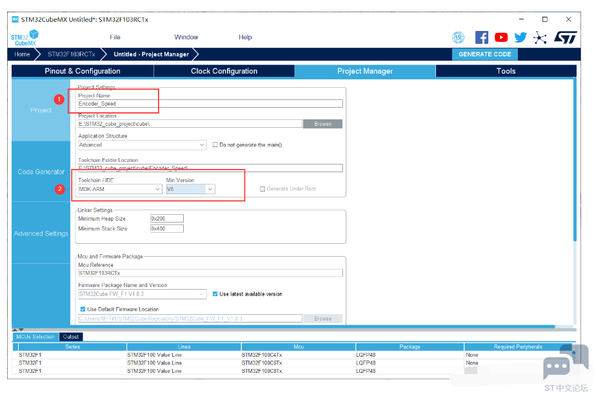
Task: Open Firmware Package Name and Version dropdown
Action: (143, 294)
